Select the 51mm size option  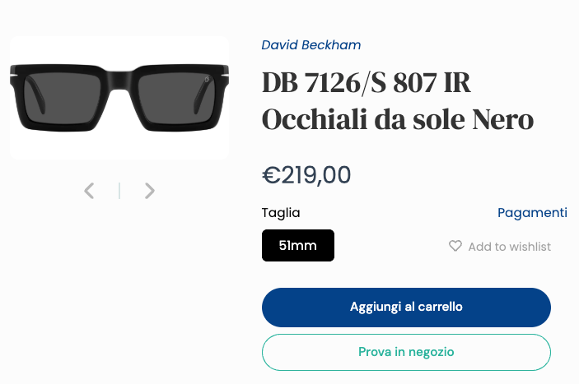(x=298, y=246)
